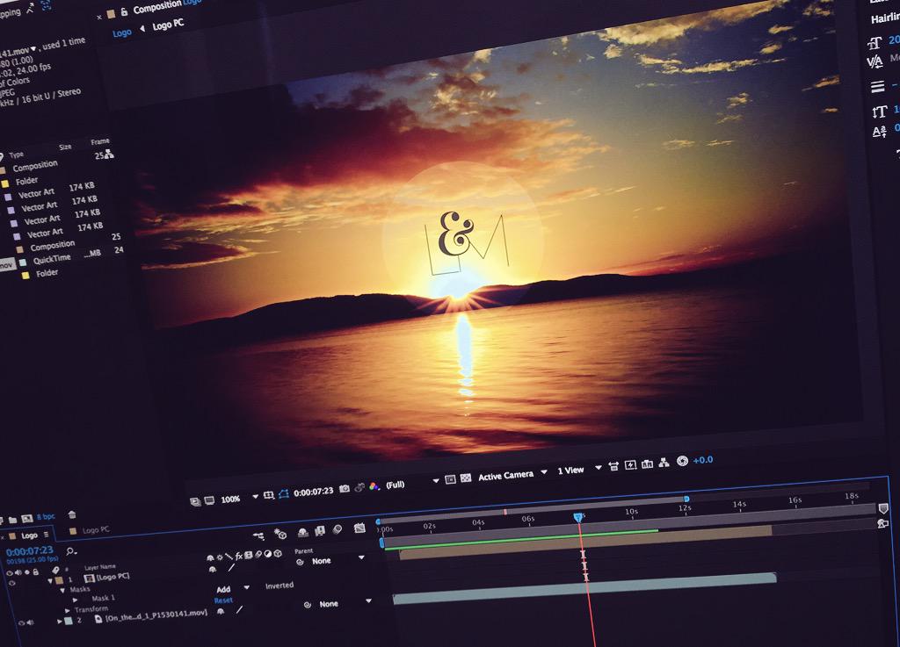This screenshot has height=647, width=900.
Task: Collapse the Logo PC layer twirl arrow
Action: pos(50,580)
